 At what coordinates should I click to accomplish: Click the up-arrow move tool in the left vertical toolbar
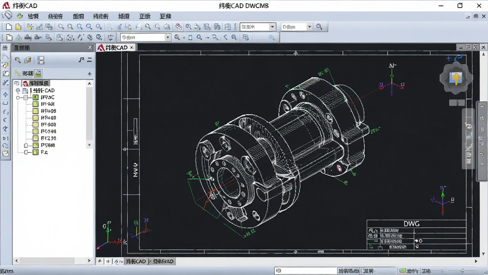[5, 95]
